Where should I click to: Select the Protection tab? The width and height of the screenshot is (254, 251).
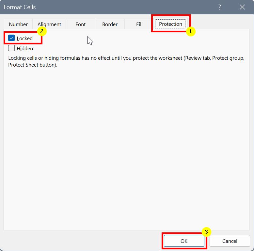click(x=170, y=24)
